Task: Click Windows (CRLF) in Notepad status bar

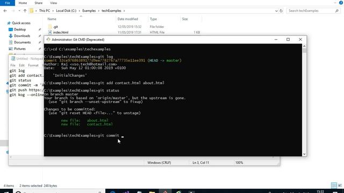Action: pos(159,162)
